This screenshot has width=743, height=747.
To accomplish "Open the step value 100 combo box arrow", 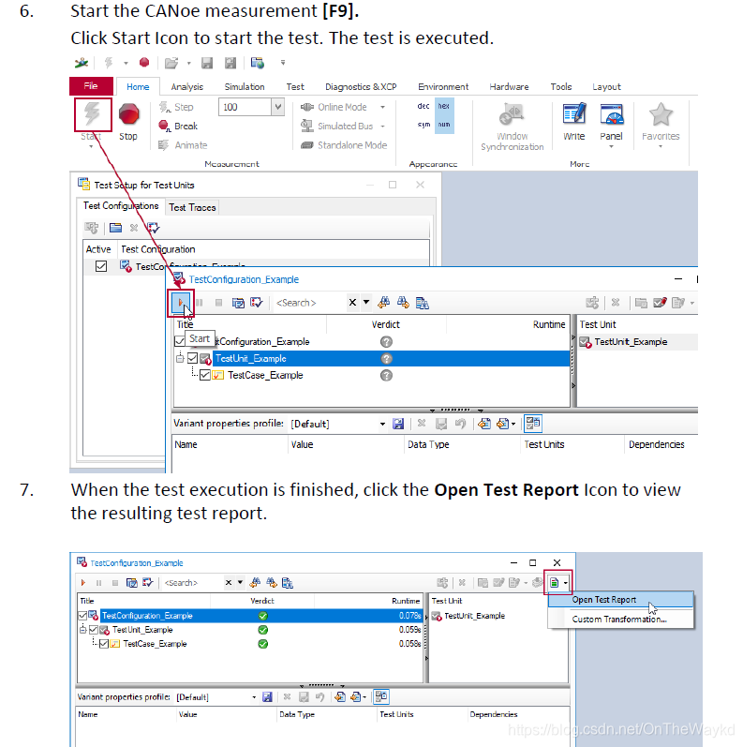I will pos(277,107).
